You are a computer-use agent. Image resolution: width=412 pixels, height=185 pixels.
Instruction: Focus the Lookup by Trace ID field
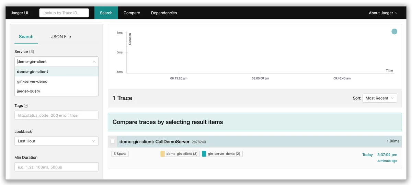coord(64,13)
